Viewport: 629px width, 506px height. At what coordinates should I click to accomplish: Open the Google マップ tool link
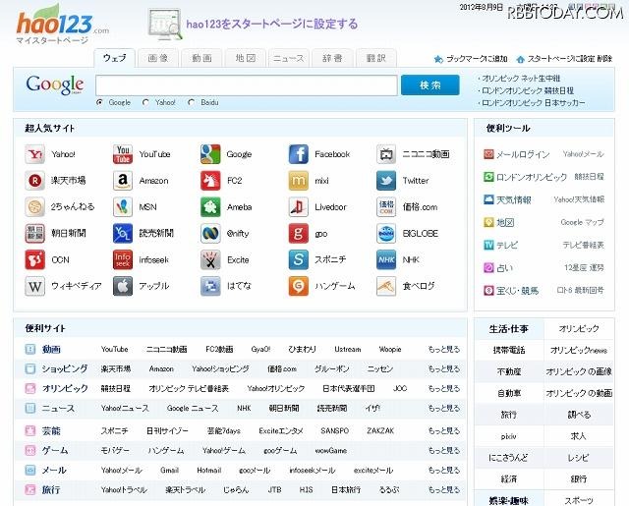582,222
